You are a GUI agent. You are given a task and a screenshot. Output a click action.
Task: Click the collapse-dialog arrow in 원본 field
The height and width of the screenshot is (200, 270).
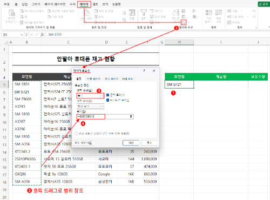coord(131,117)
